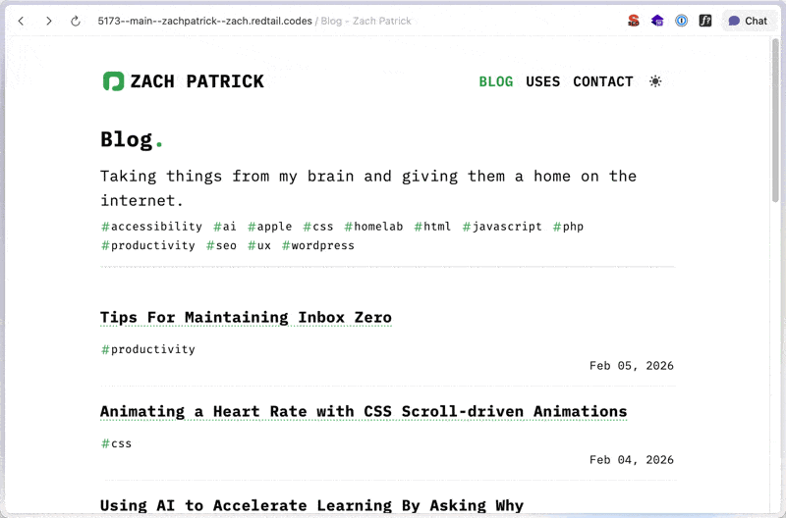Filter posts by #seo tag
The image size is (786, 518).
(221, 245)
